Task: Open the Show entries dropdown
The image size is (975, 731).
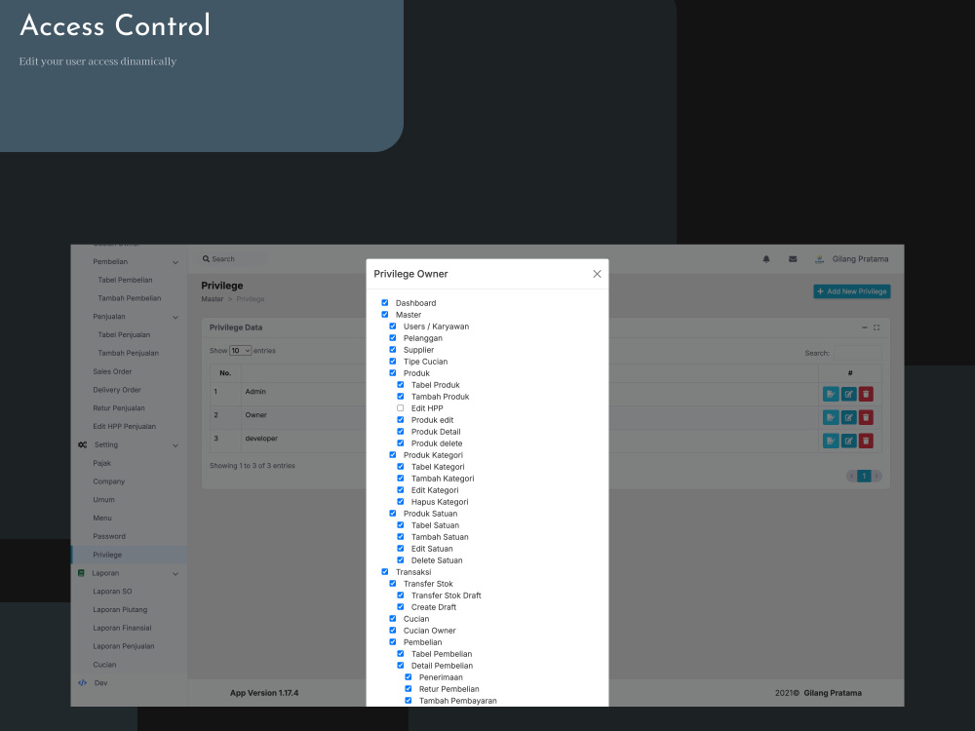Action: coord(241,351)
